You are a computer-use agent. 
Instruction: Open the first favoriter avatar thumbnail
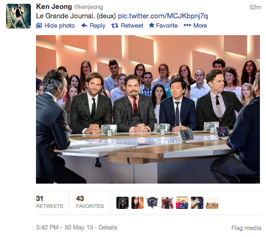coord(122,203)
